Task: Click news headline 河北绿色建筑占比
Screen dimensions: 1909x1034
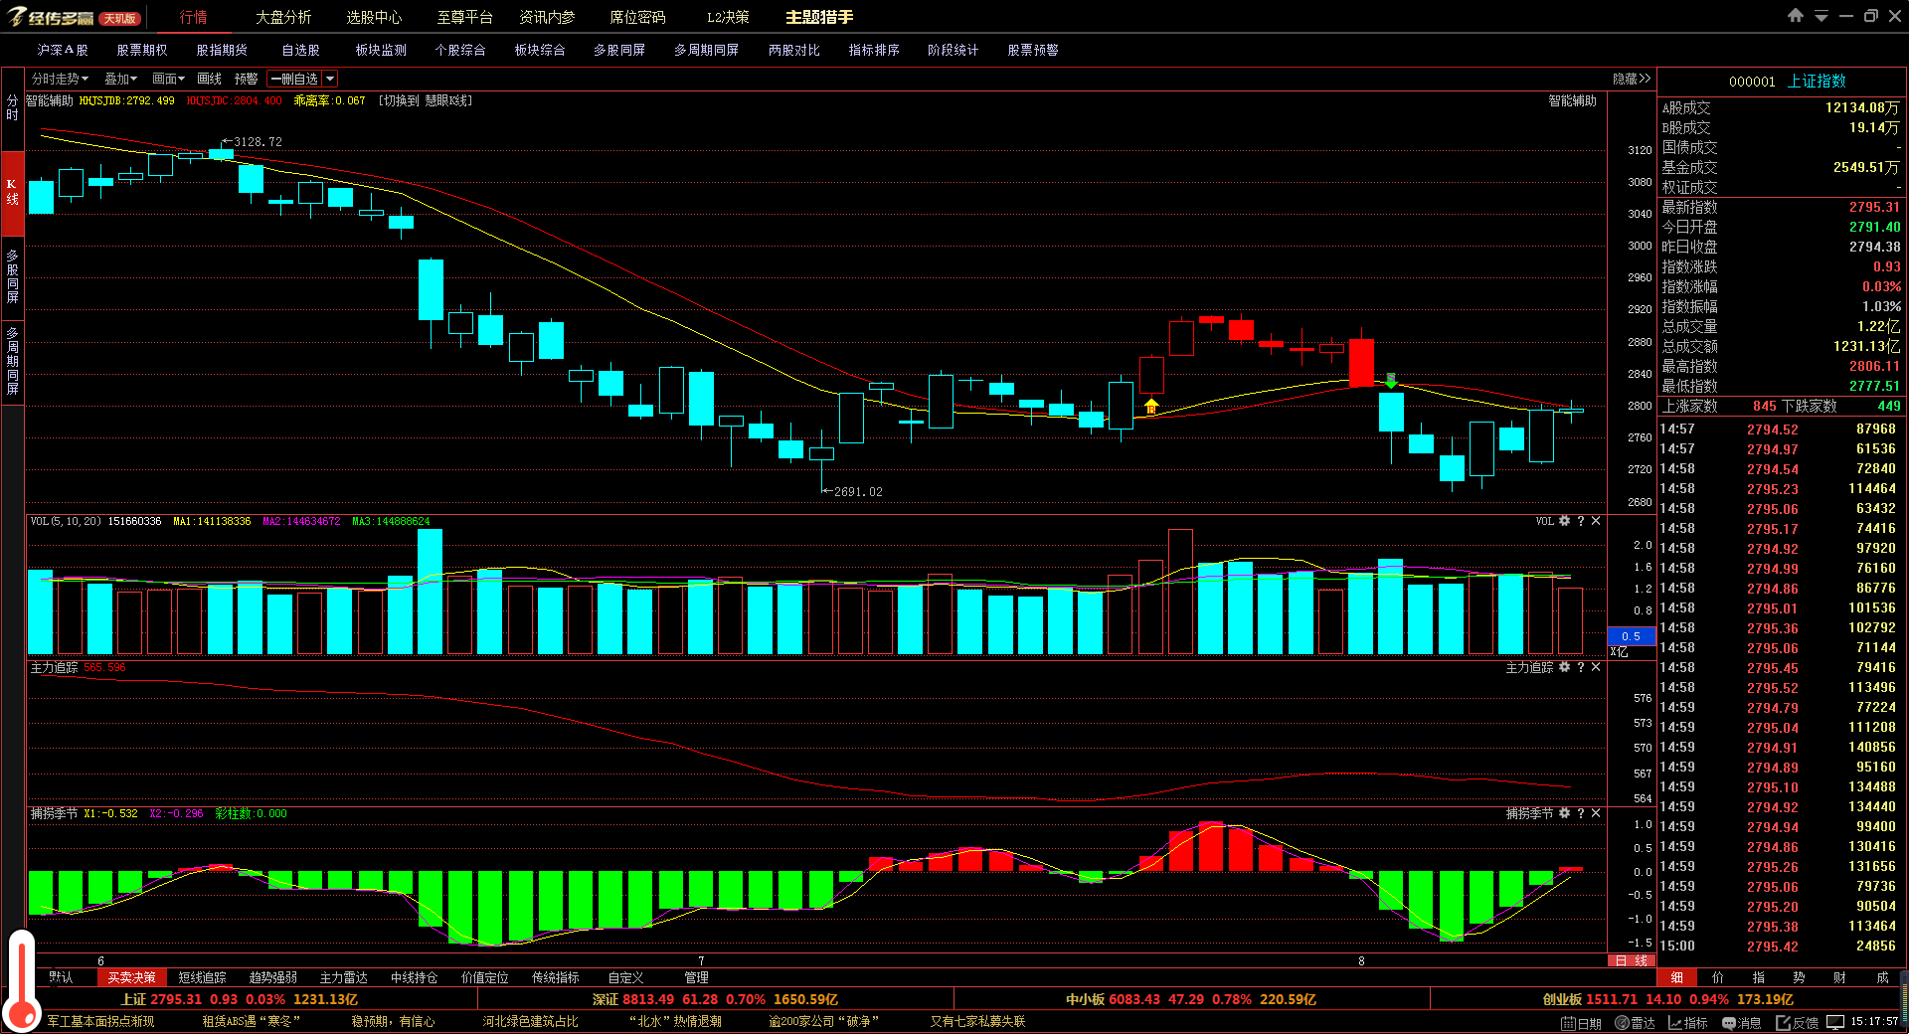Action: [x=530, y=1021]
